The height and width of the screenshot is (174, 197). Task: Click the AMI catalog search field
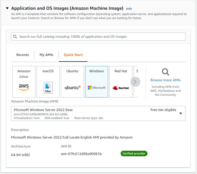(98, 36)
